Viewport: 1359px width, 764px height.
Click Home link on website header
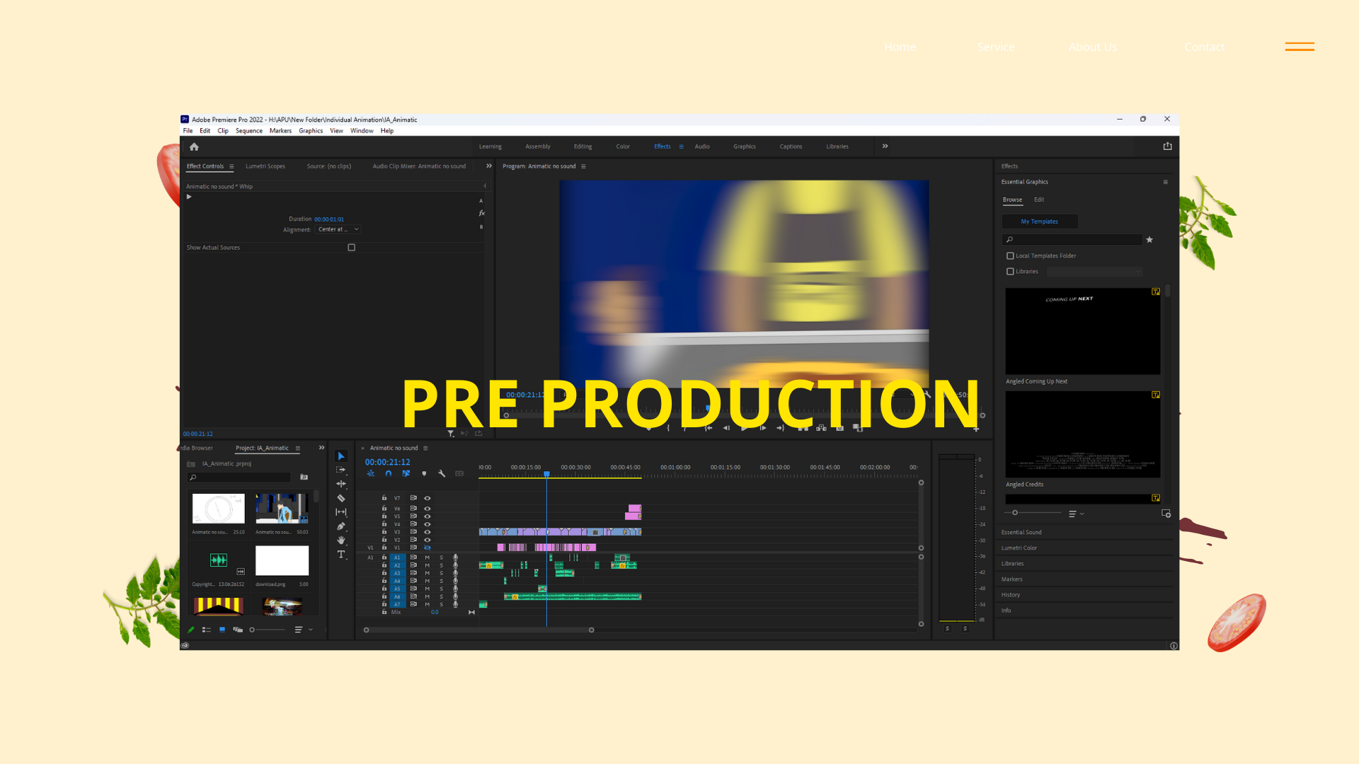[x=900, y=47]
